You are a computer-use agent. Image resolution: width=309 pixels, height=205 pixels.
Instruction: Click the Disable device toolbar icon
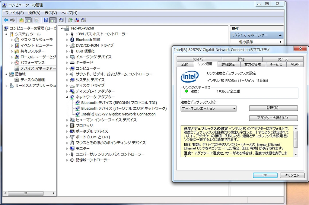pos(83,20)
